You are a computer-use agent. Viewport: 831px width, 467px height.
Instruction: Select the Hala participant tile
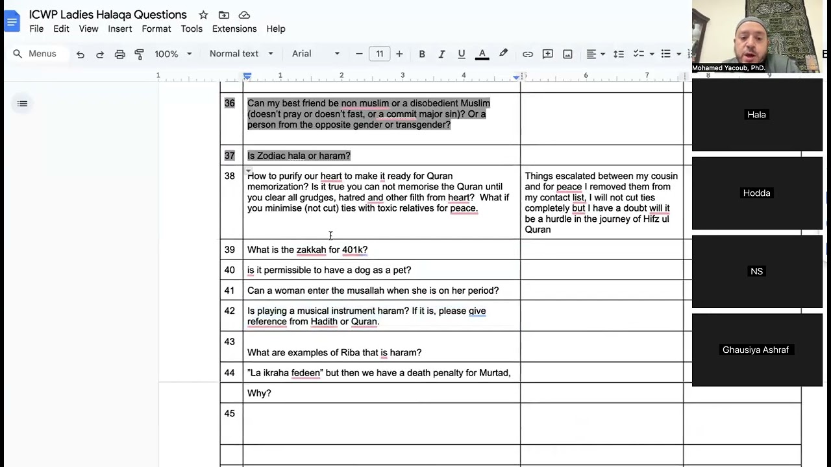click(757, 115)
